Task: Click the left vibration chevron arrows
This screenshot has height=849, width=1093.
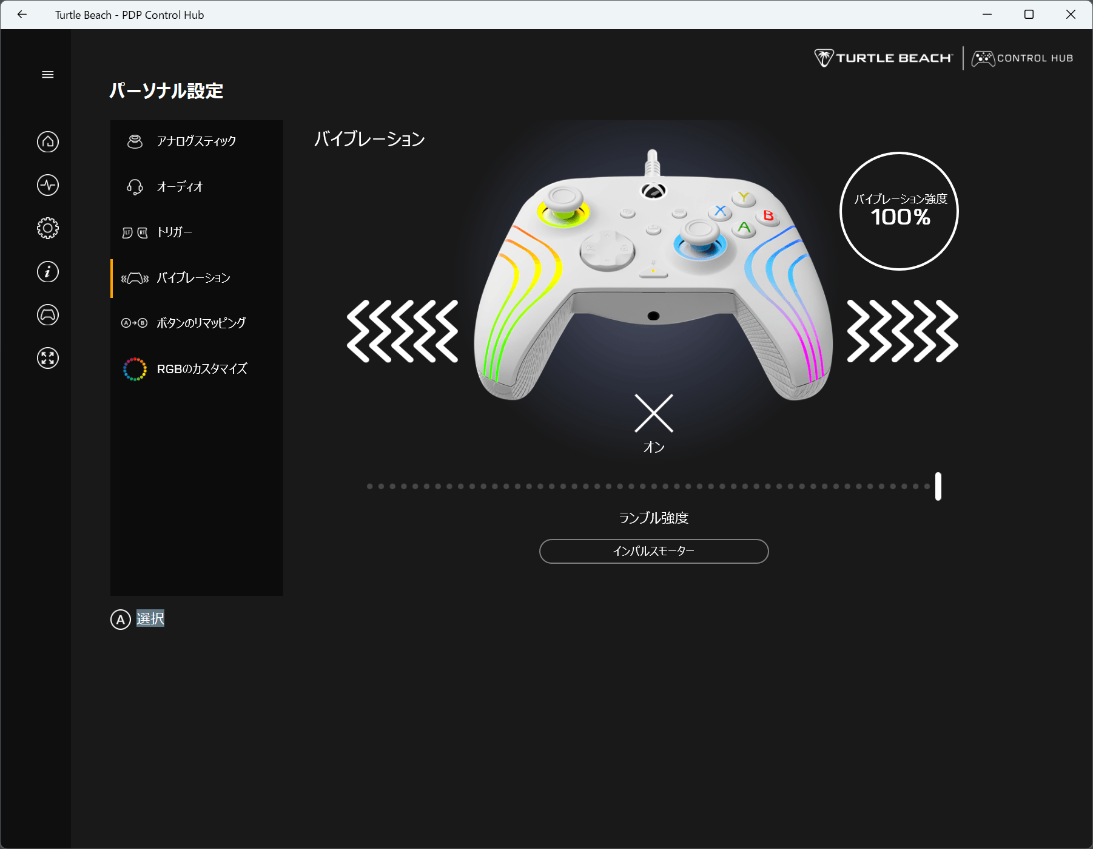Action: tap(402, 331)
